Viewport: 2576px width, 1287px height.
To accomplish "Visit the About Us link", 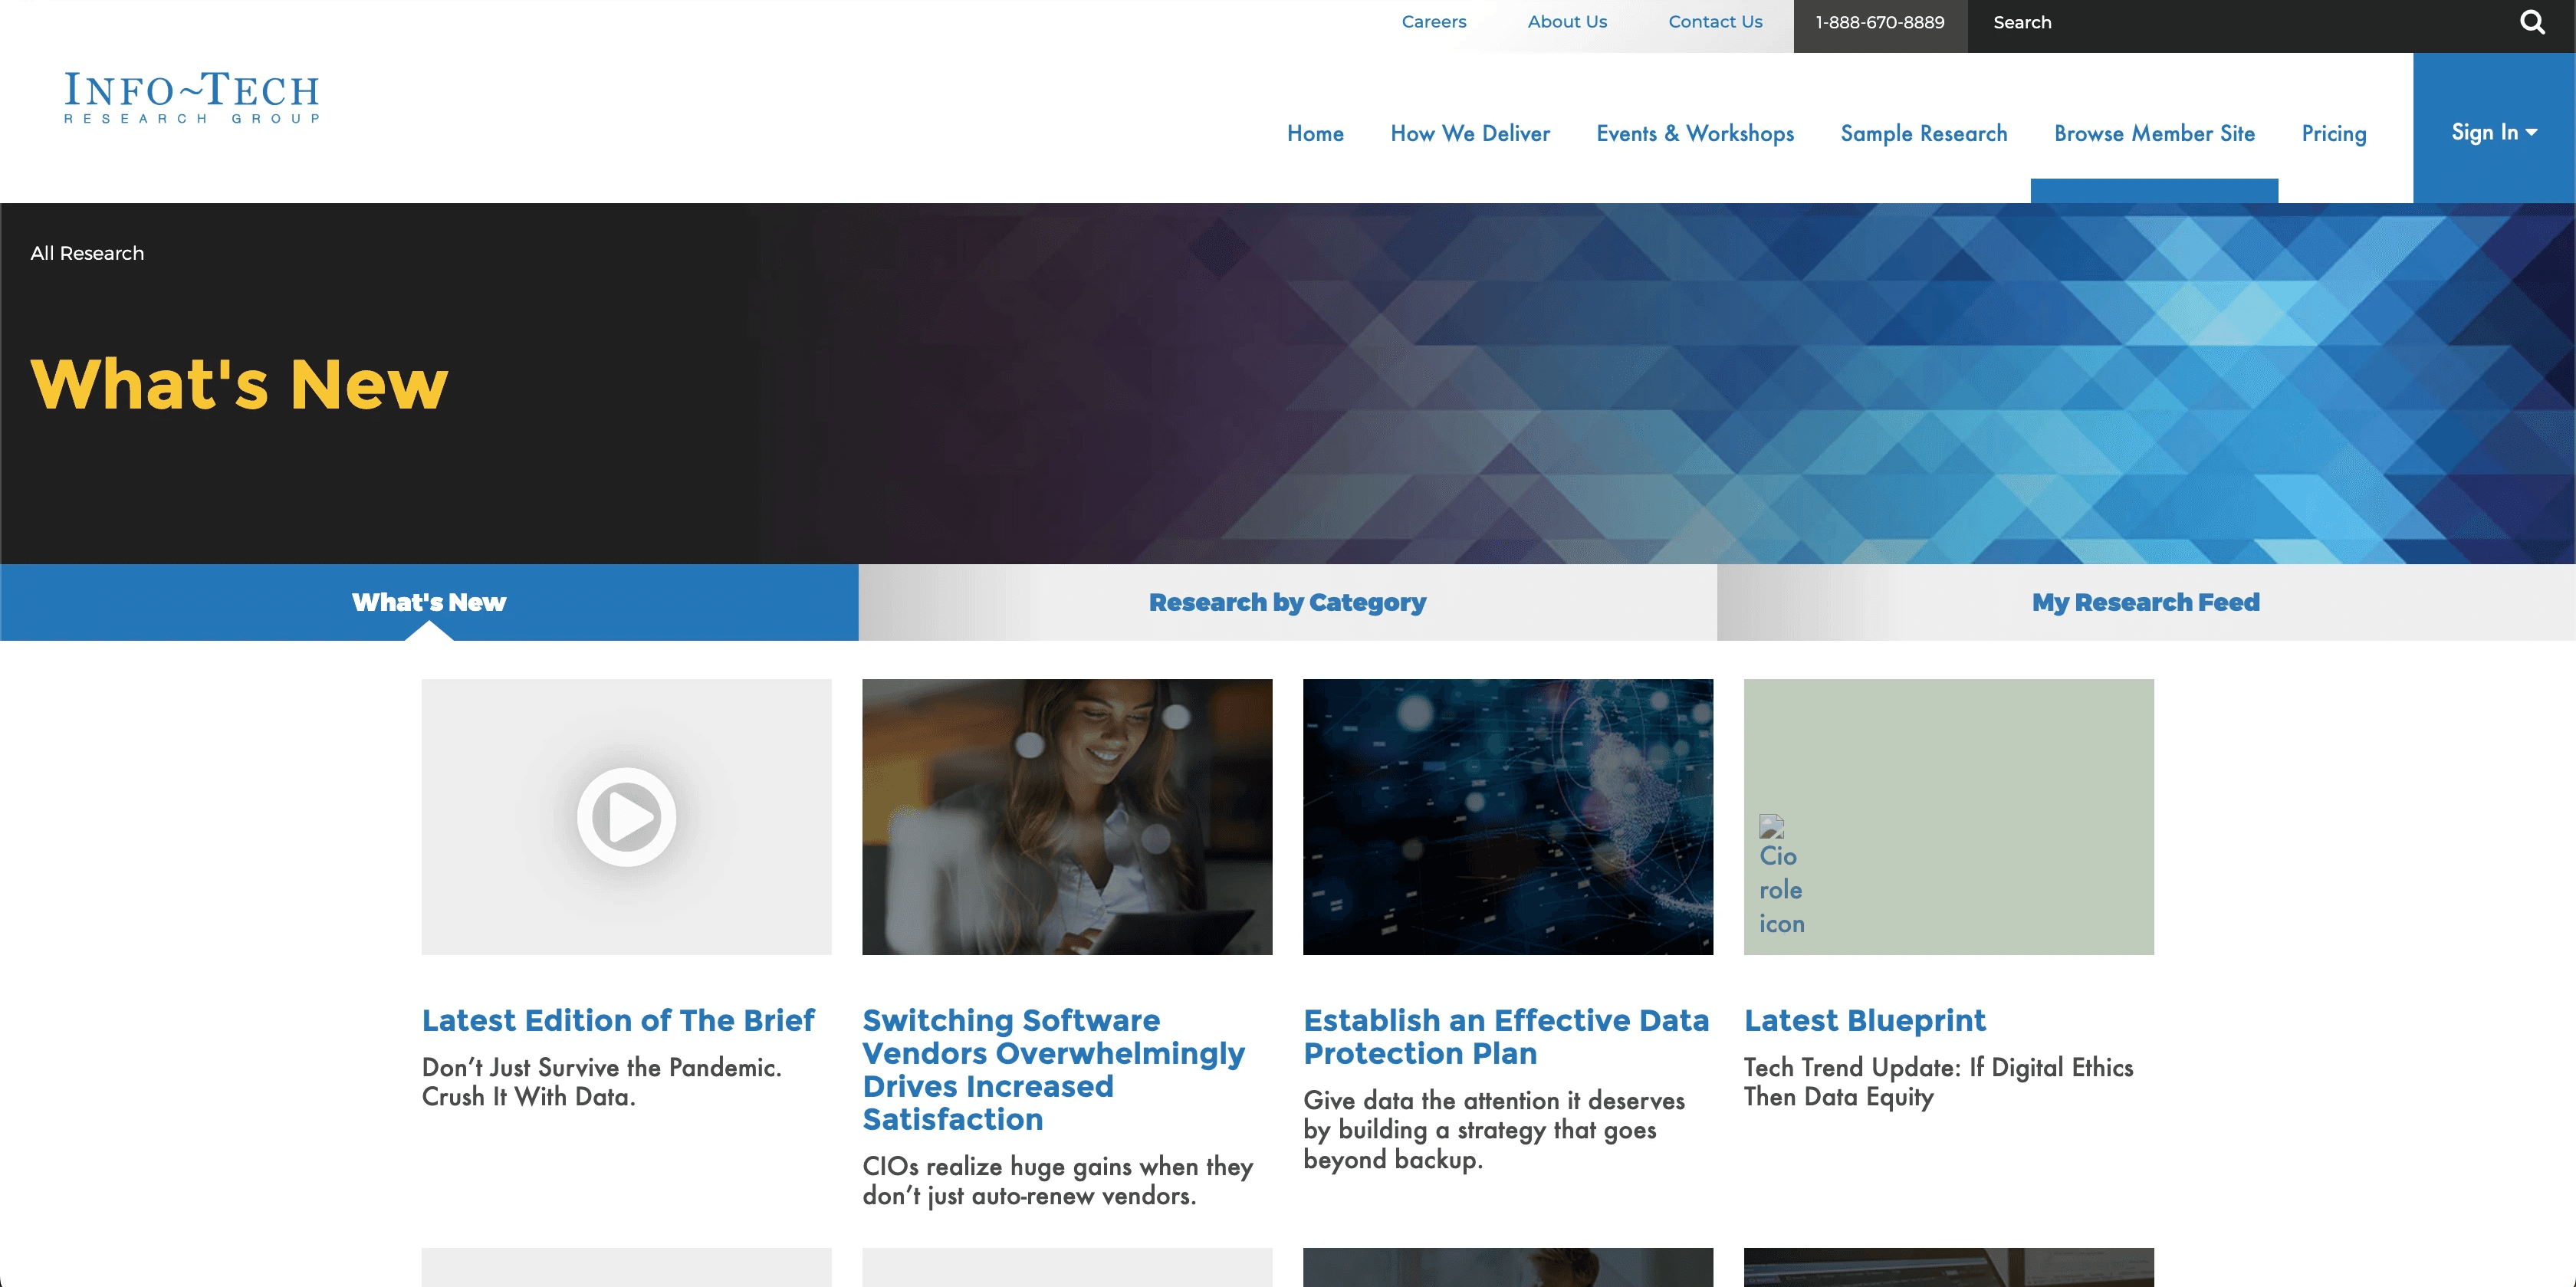I will pos(1567,22).
